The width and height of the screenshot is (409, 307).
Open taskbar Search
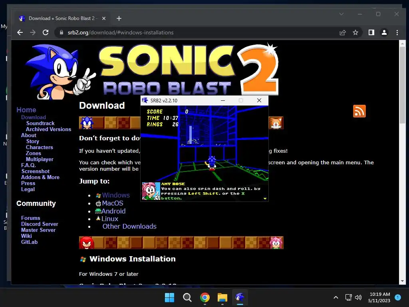click(x=187, y=297)
